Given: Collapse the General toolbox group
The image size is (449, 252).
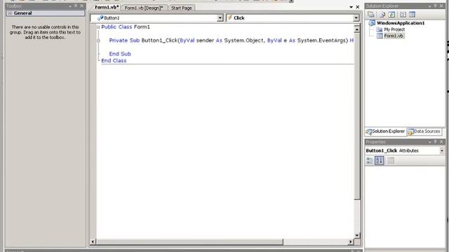Looking at the screenshot, I should coord(10,13).
